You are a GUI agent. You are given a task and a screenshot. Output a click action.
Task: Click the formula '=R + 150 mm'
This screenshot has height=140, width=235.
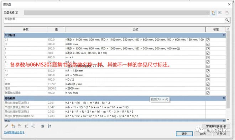pyautogui.click(x=74, y=71)
